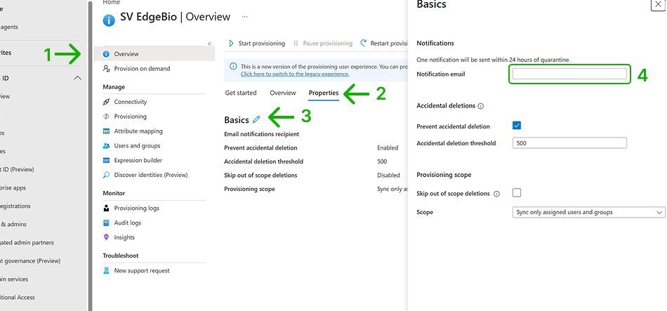Open the ellipsis menu beside SV EdgeBio title
This screenshot has width=667, height=311.
[x=244, y=17]
